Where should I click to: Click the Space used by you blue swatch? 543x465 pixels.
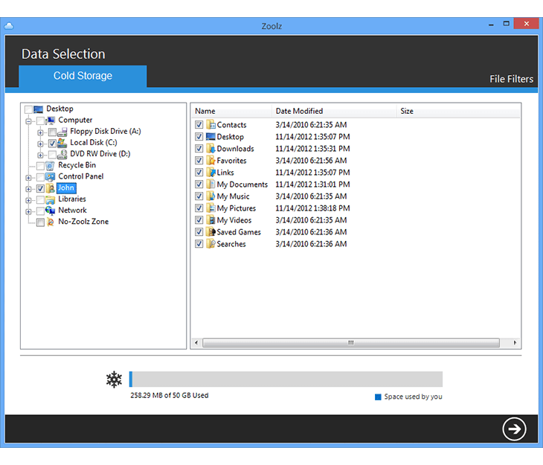tap(378, 397)
